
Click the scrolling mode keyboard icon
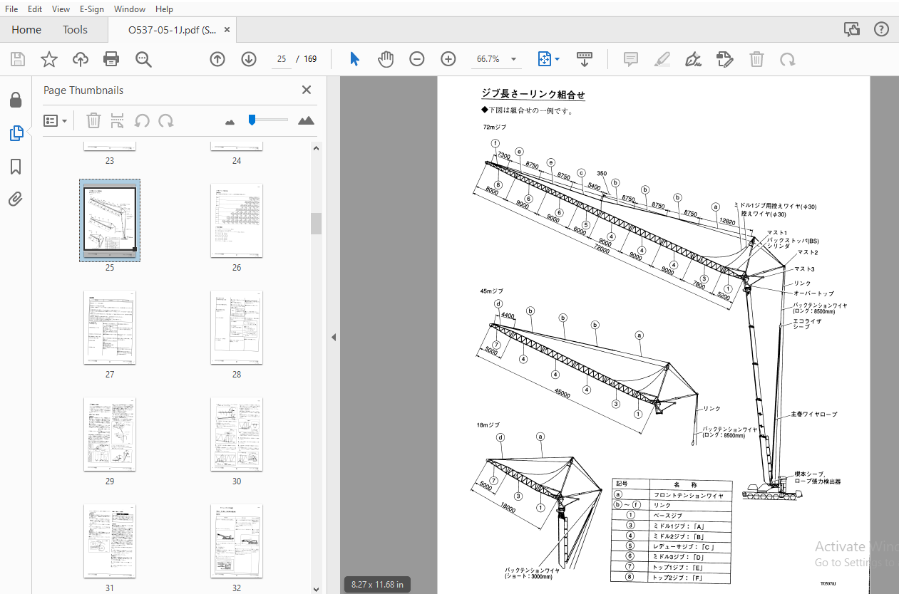(x=585, y=59)
